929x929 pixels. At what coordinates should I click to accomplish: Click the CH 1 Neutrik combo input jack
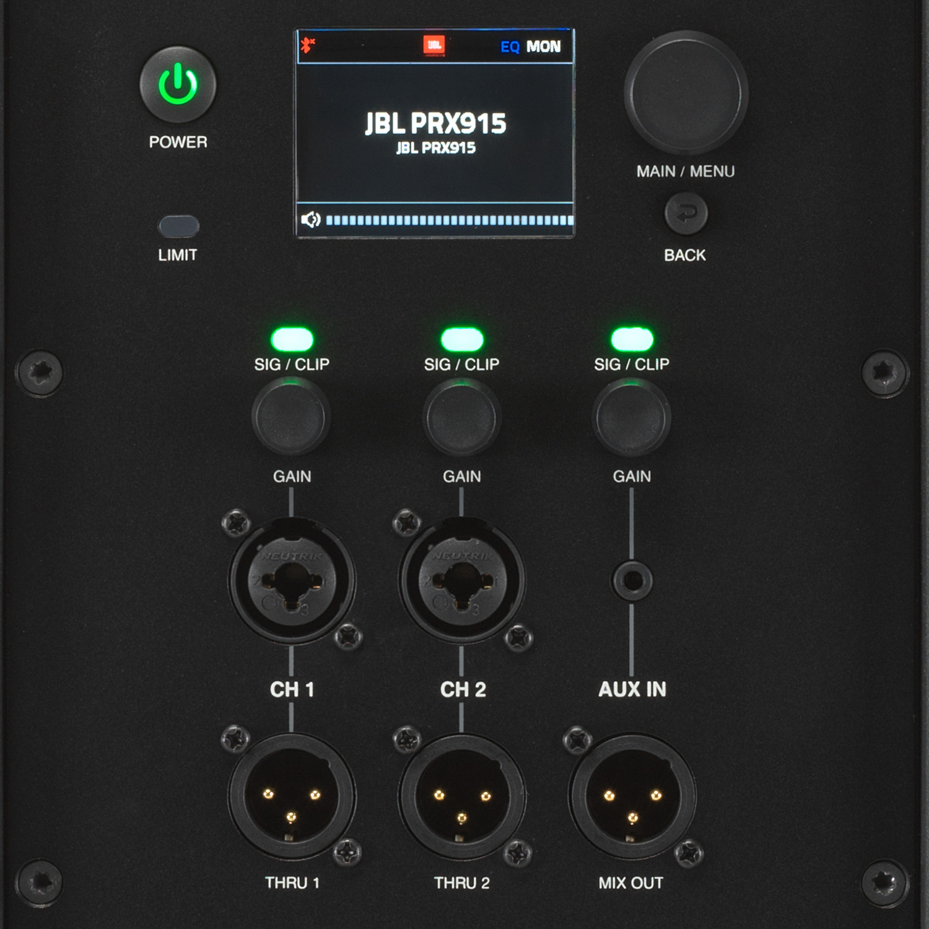(292, 581)
